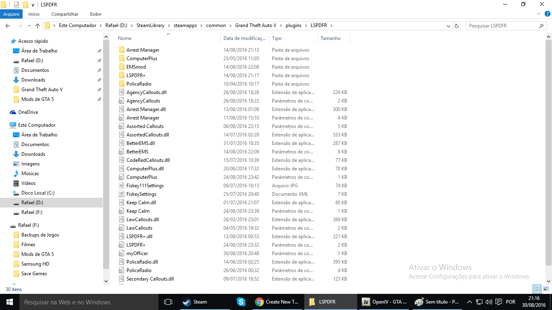Image resolution: width=552 pixels, height=310 pixels.
Task: Open the Customize Quick Access Toolbar dropdown
Action: [33, 5]
